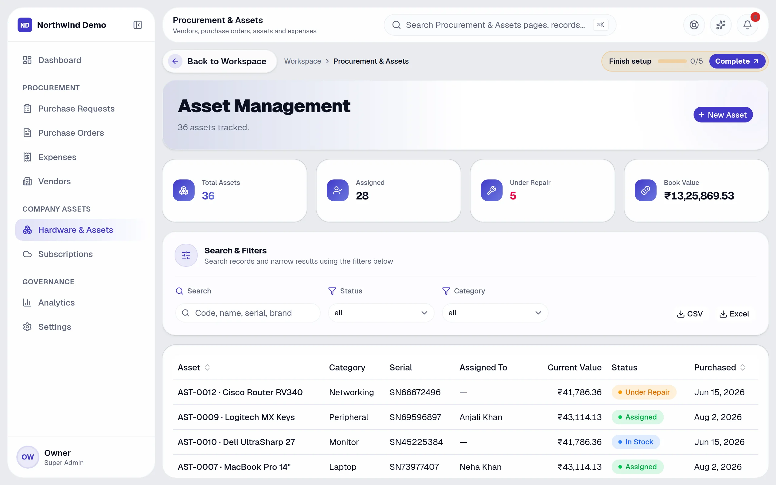Viewport: 776px width, 485px height.
Task: Open the help lifebuoy icon
Action: pos(694,25)
